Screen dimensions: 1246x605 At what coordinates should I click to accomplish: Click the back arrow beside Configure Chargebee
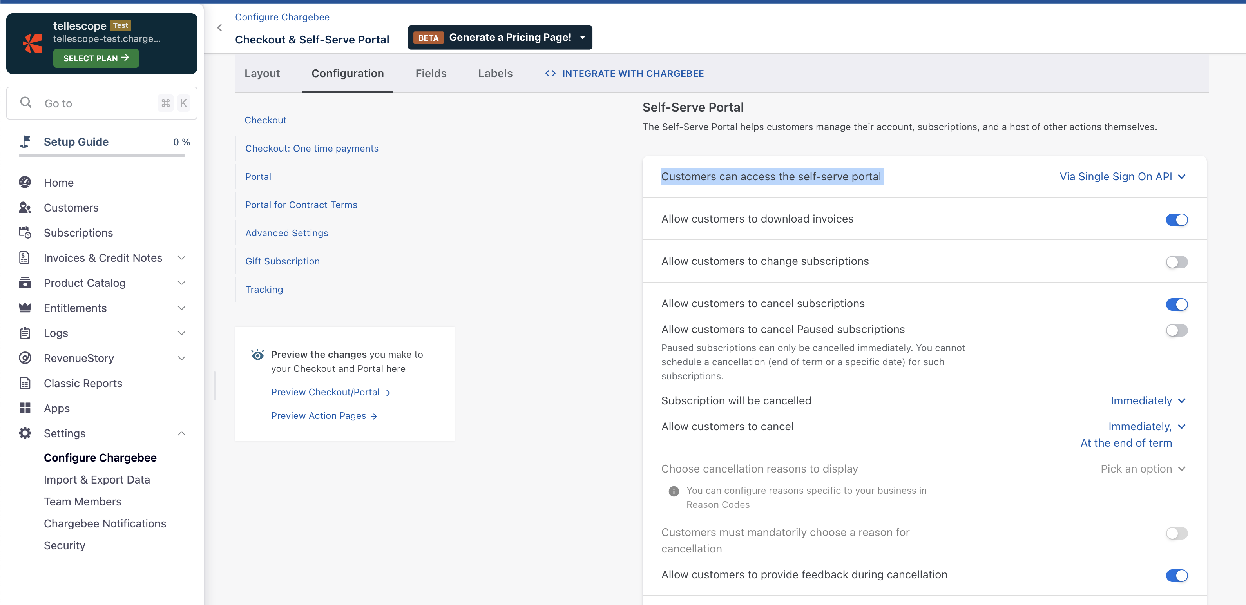pos(219,27)
